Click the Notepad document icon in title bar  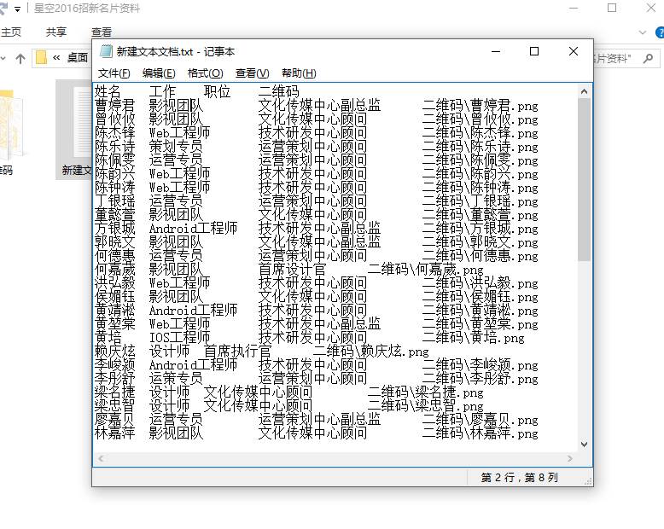click(106, 51)
